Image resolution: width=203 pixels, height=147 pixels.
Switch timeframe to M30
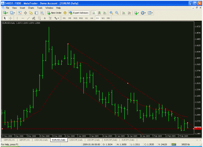81,18
